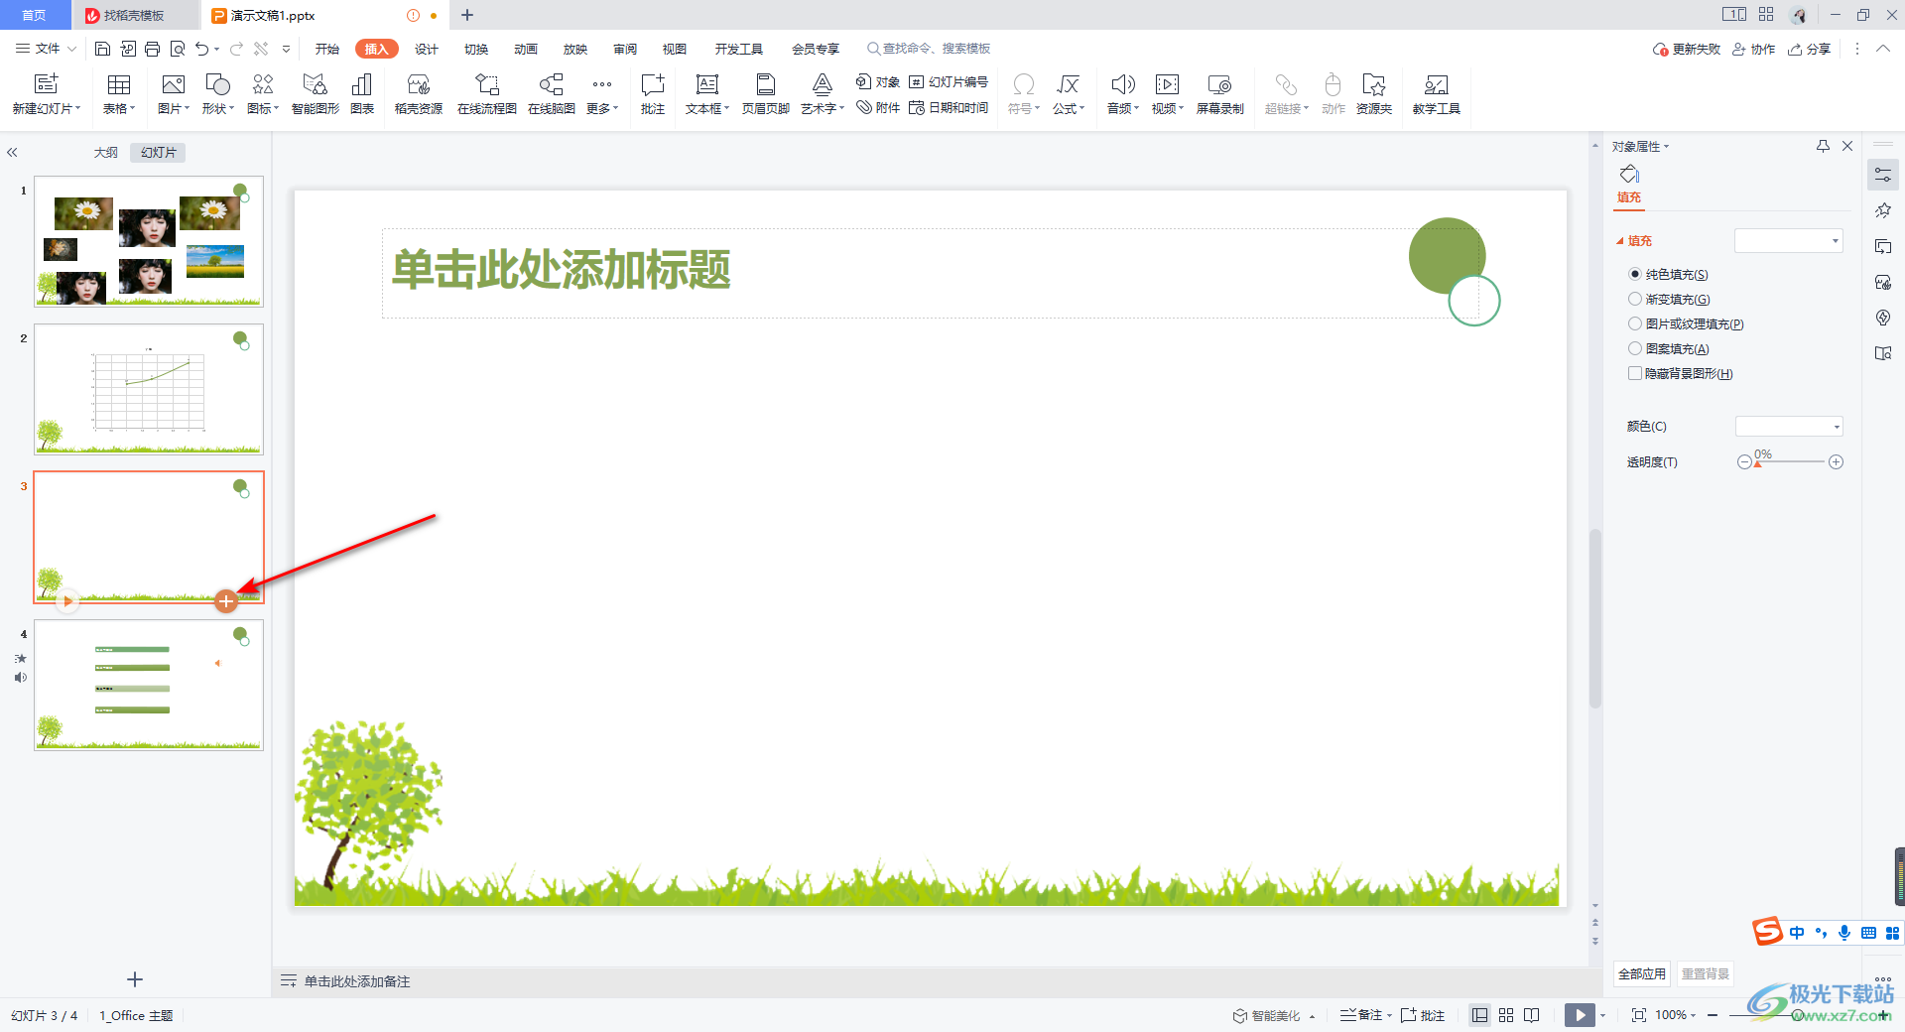Switch to slide sorter view
The image size is (1905, 1032).
click(x=1506, y=1015)
